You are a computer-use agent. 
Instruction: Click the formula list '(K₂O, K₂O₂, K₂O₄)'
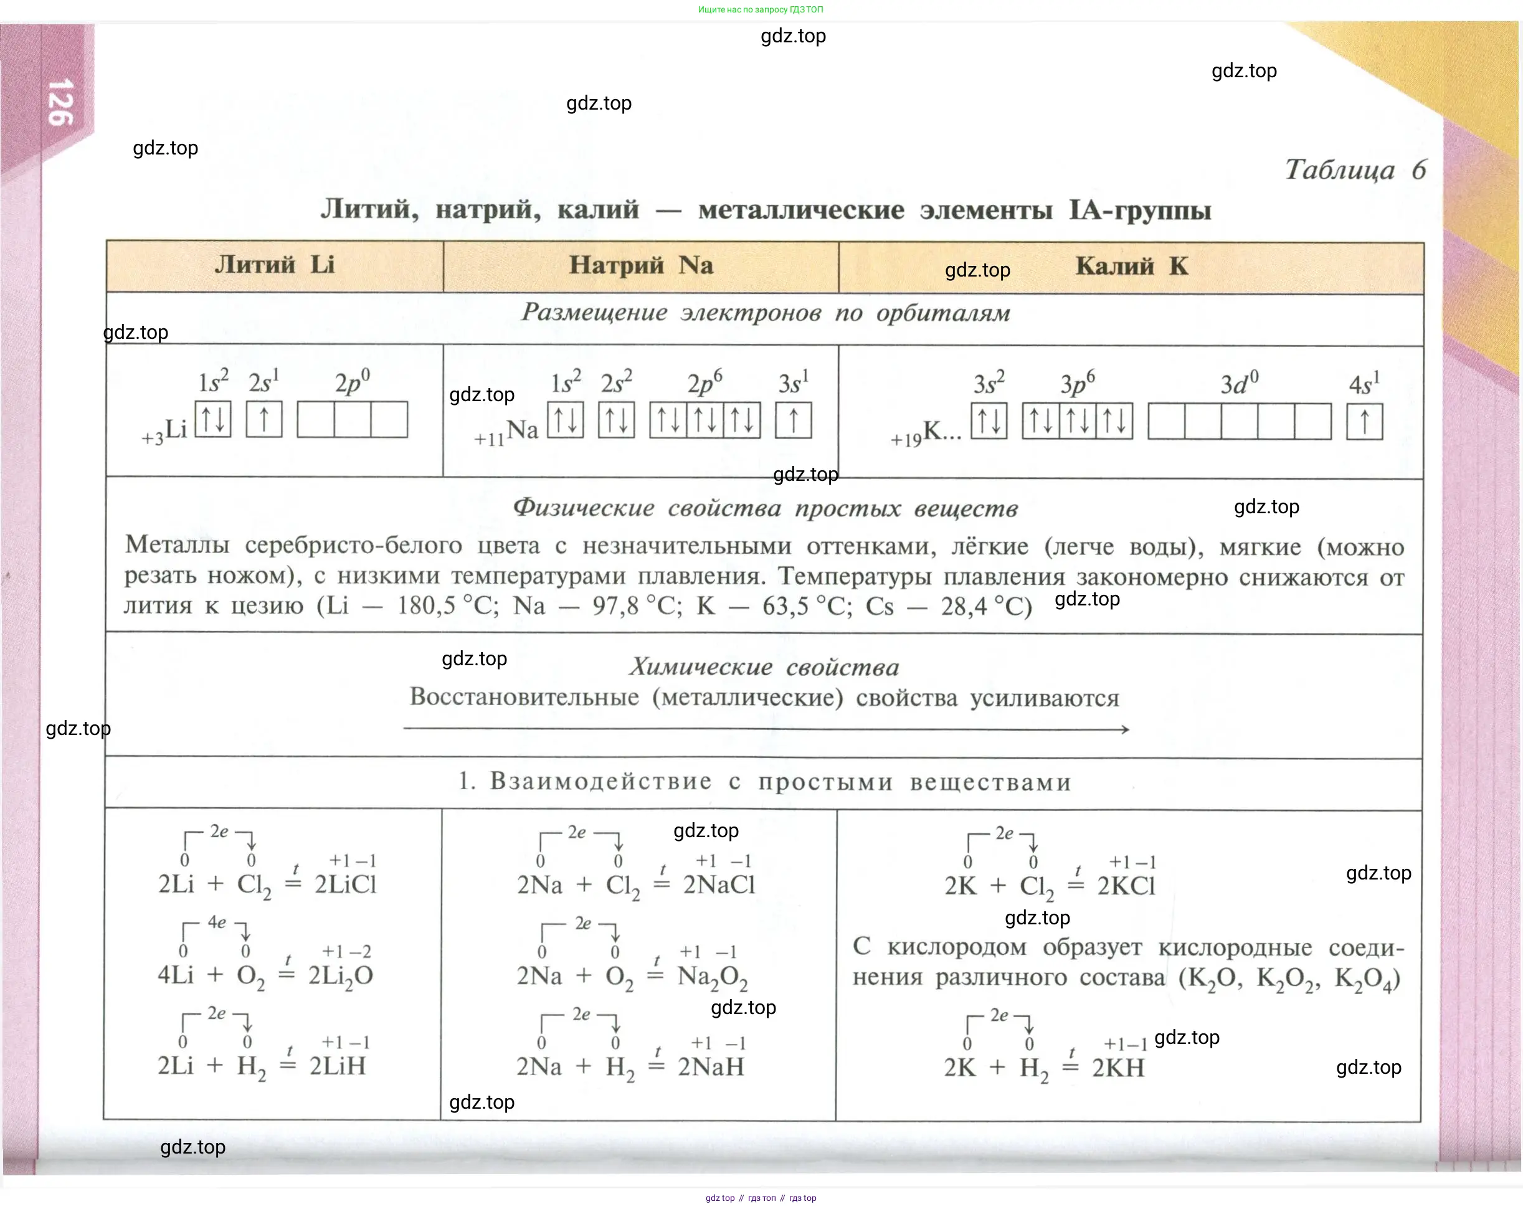[x=1289, y=980]
